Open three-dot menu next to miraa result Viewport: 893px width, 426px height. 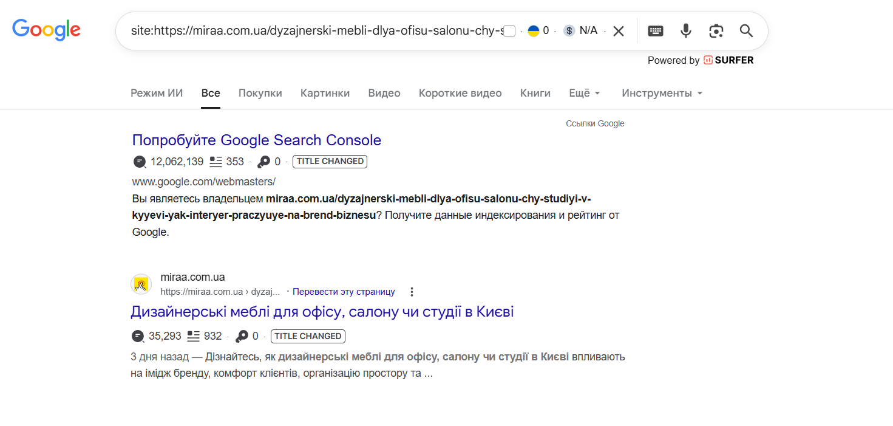pos(412,292)
